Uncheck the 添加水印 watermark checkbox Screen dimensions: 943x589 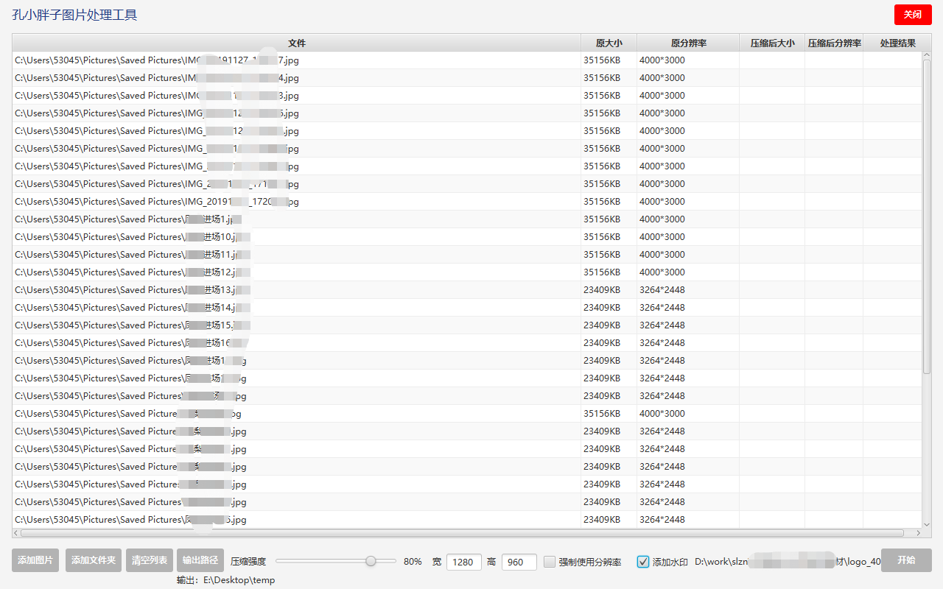[x=643, y=562]
